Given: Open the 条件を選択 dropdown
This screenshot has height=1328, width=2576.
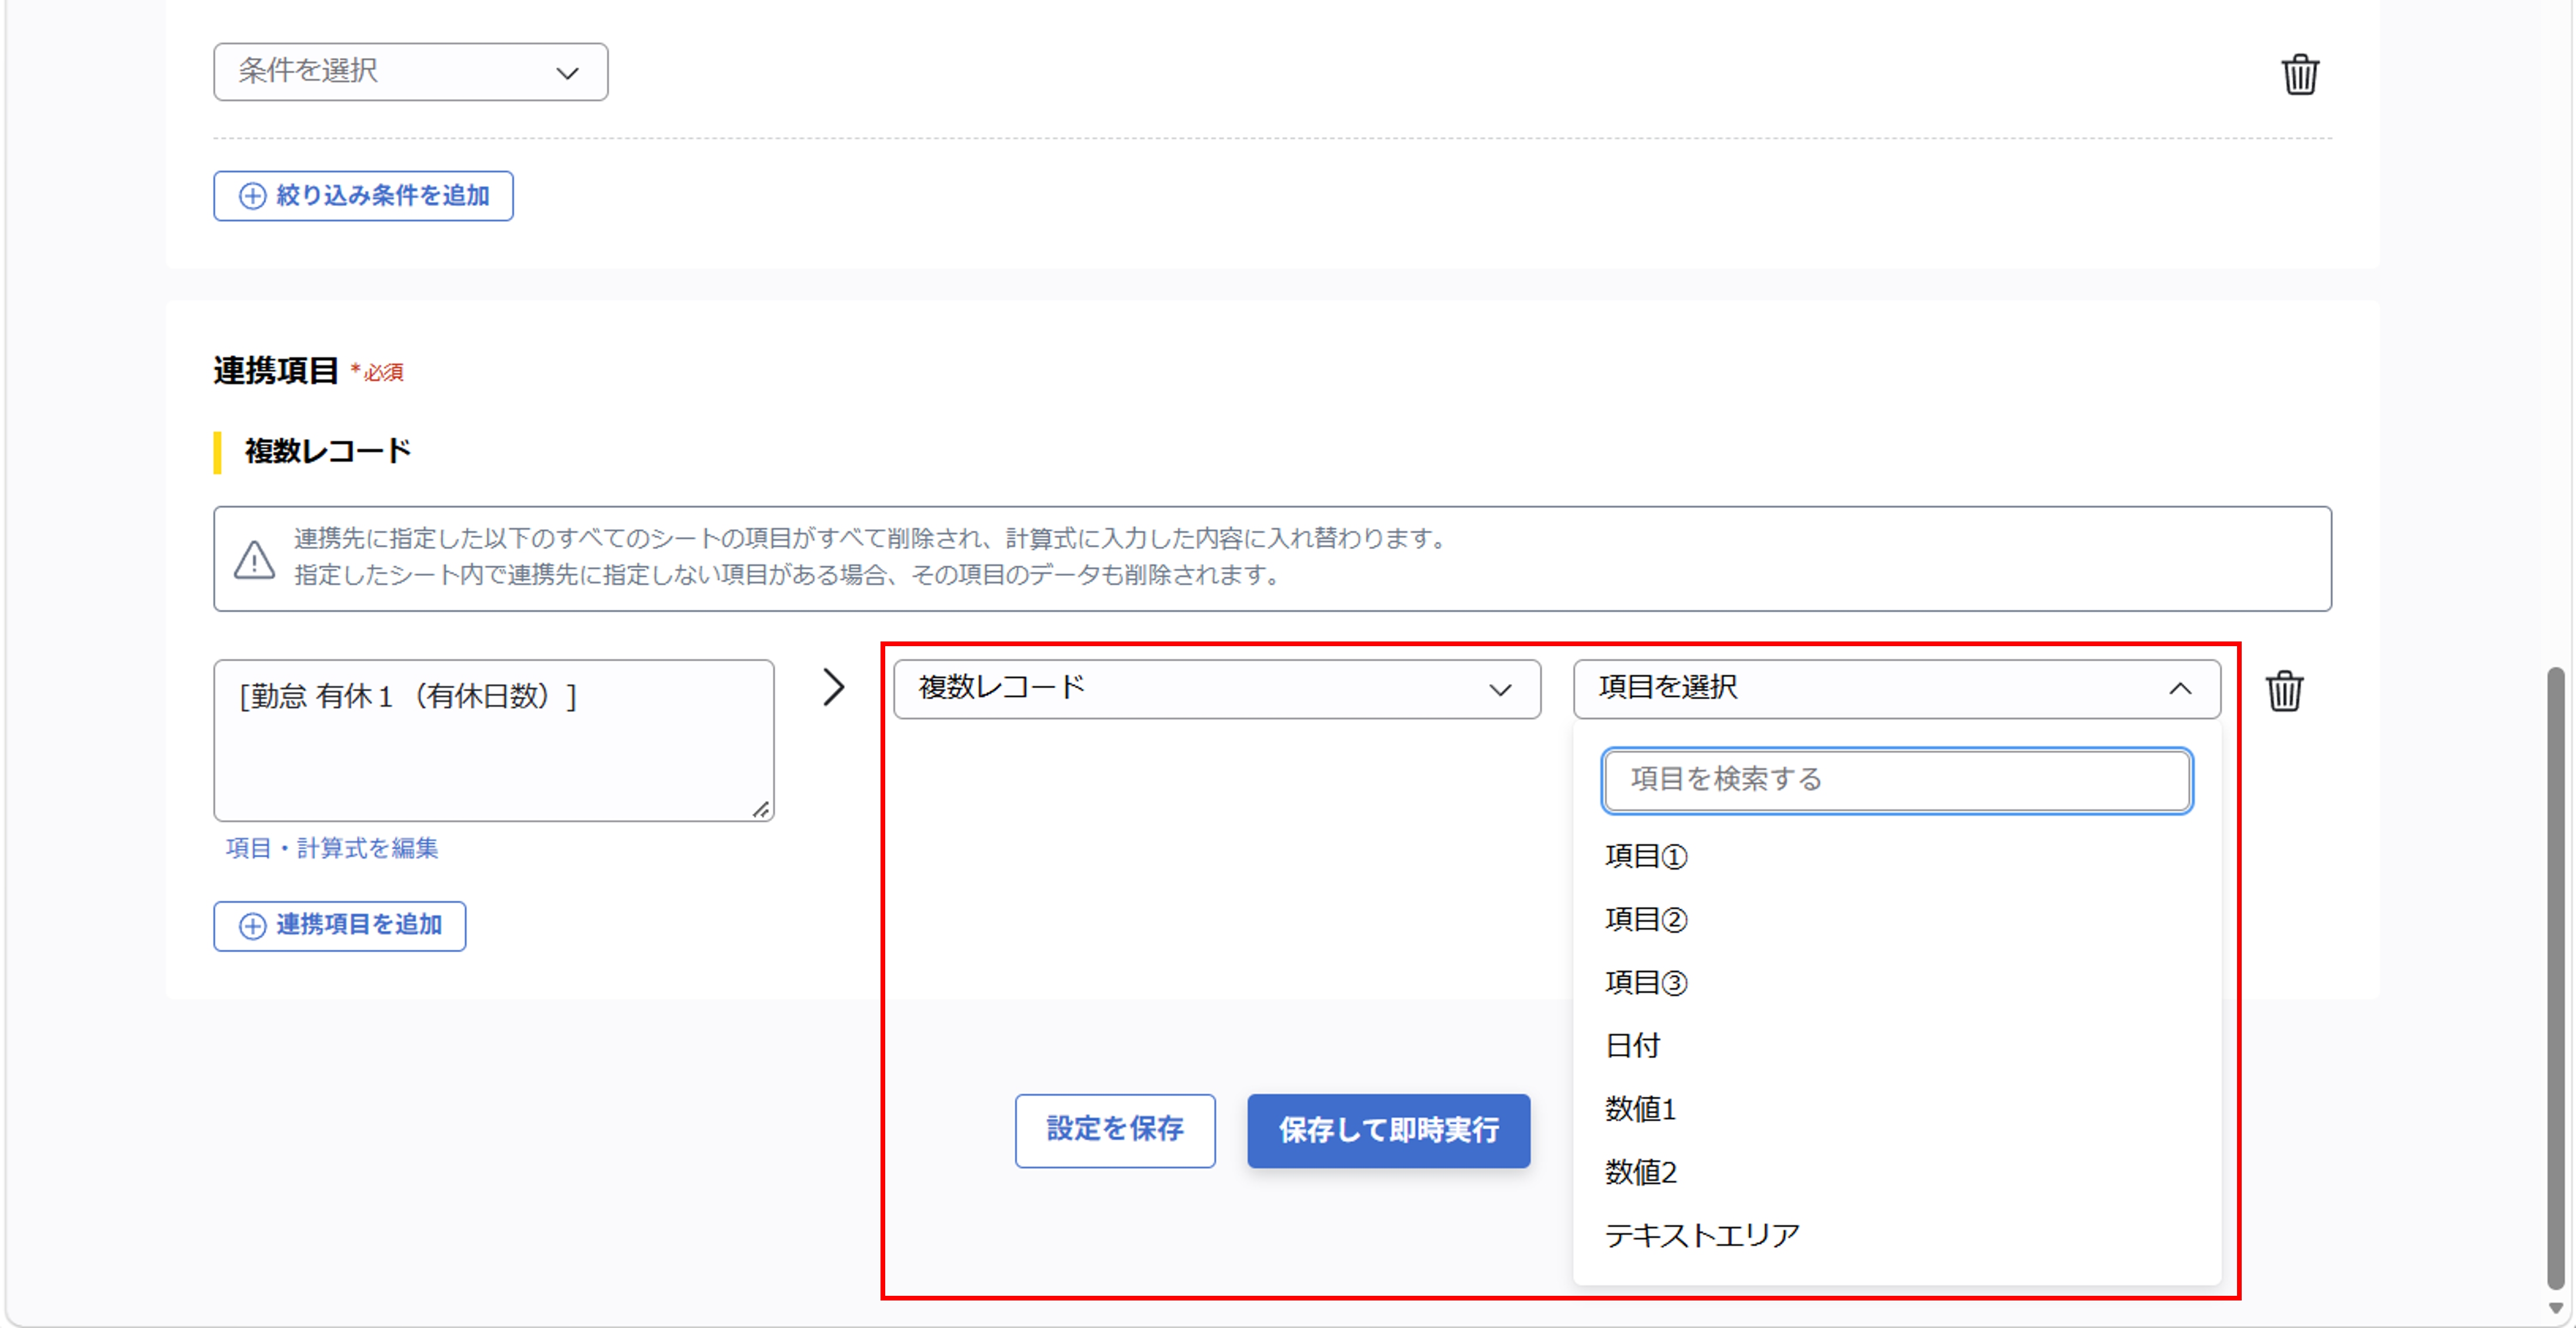Looking at the screenshot, I should pos(410,71).
